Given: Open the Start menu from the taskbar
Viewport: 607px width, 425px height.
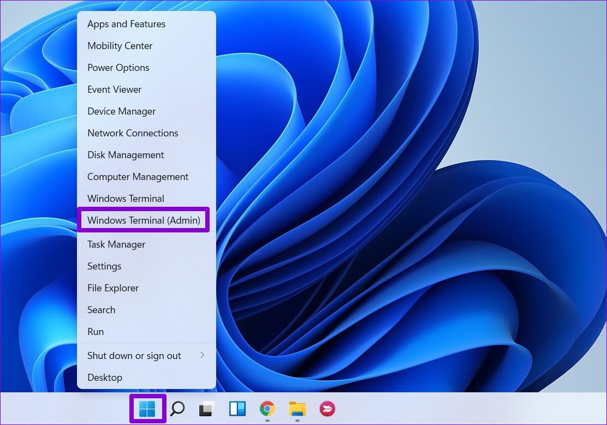Looking at the screenshot, I should click(x=147, y=409).
